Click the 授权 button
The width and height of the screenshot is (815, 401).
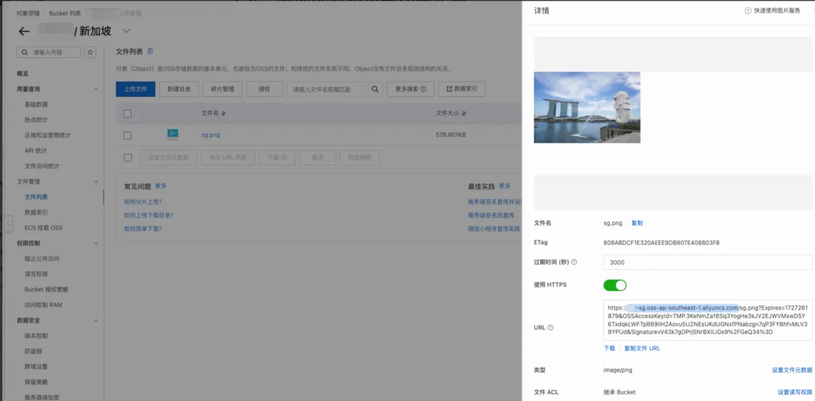click(264, 89)
